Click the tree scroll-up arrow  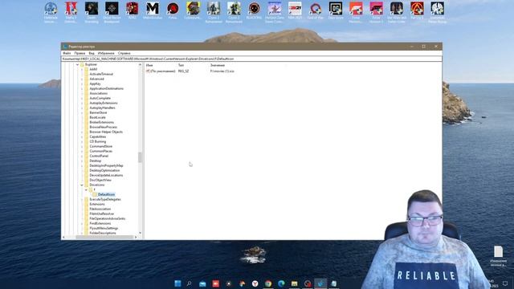[x=140, y=64]
